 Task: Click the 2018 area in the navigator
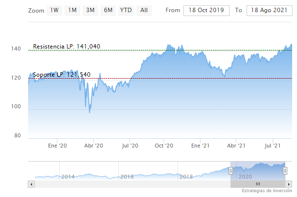(186, 177)
